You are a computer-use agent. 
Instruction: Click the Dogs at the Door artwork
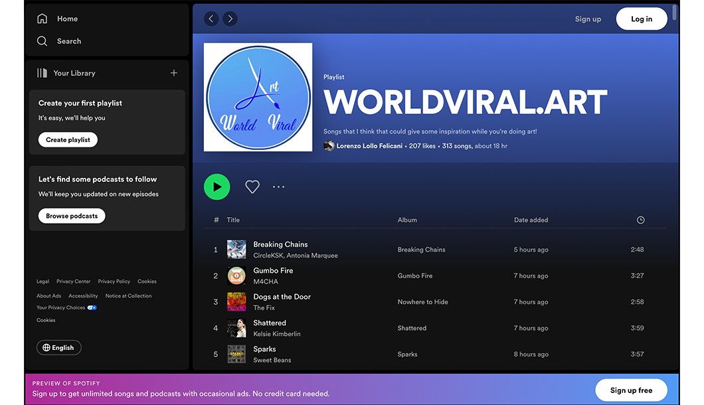236,301
